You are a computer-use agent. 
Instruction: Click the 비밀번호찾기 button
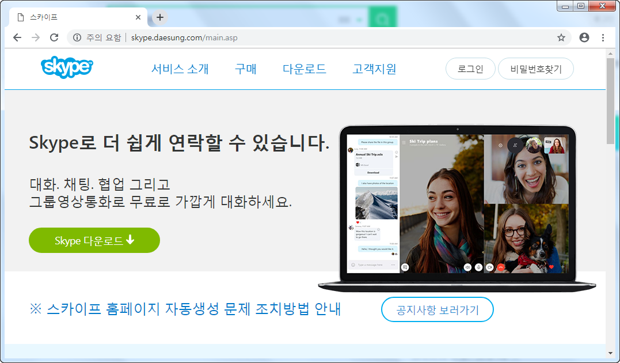(x=536, y=69)
